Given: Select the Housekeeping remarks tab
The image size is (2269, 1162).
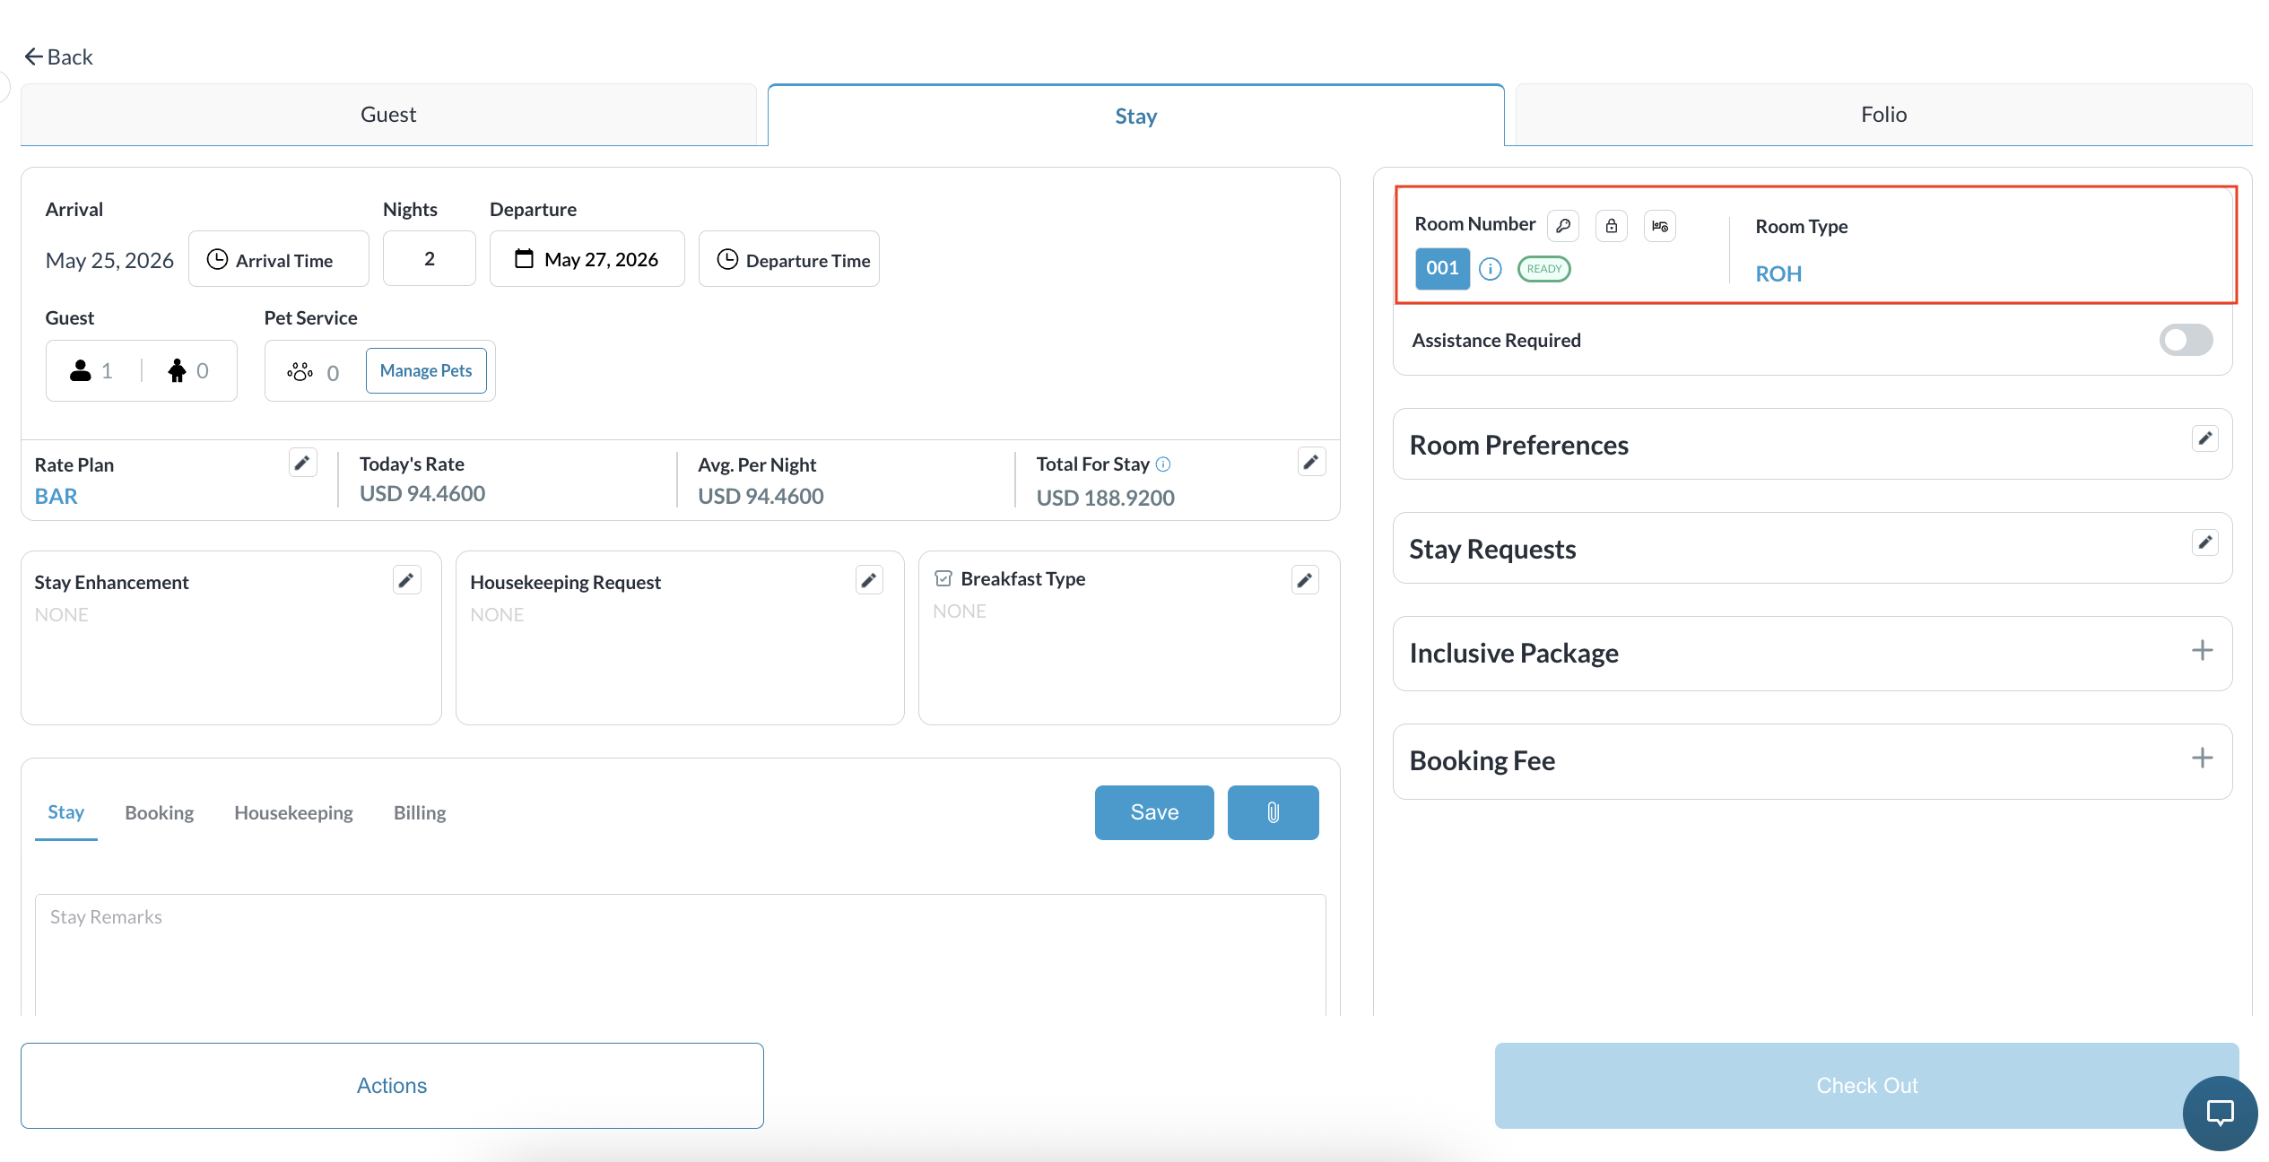Looking at the screenshot, I should (x=293, y=812).
